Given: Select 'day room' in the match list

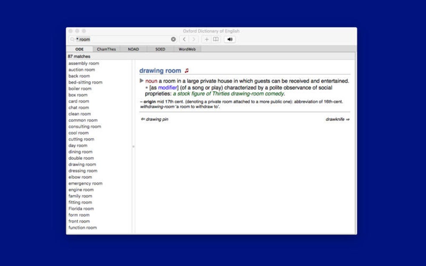Looking at the screenshot, I should 78,146.
